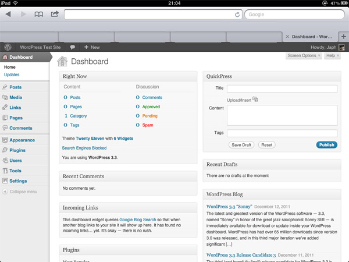Open WordPress 3.3 Release Candidate 3 post
This screenshot has width=349, height=262.
coord(241,255)
